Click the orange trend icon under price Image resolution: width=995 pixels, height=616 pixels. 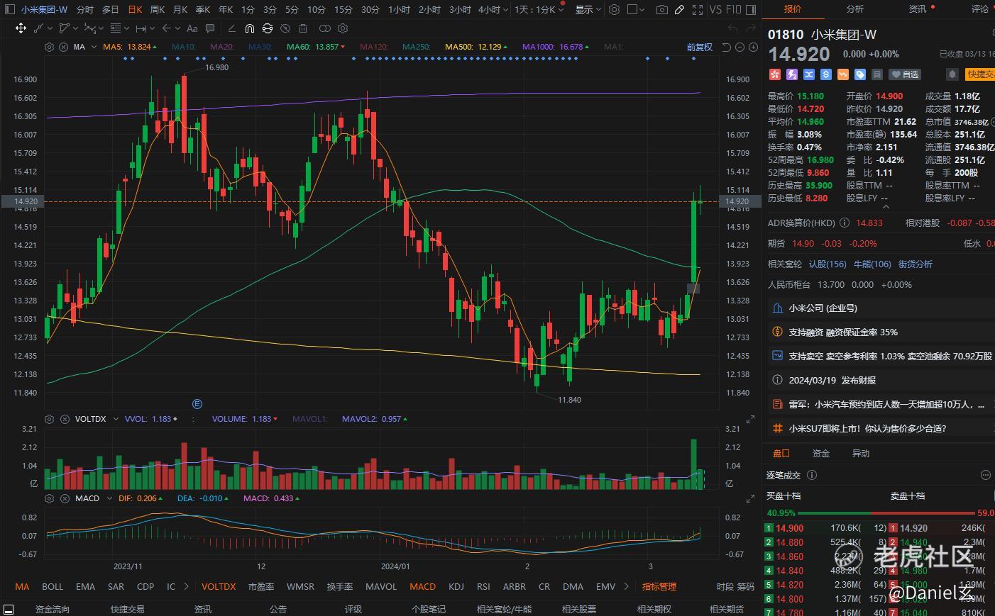point(842,74)
